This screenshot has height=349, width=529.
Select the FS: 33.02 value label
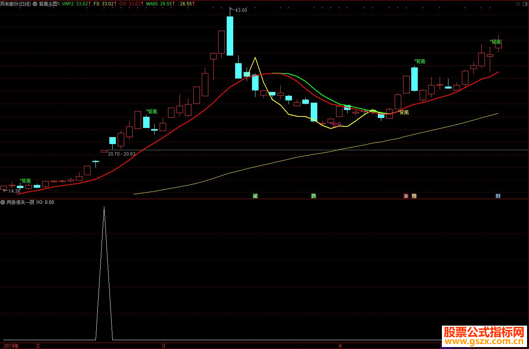(x=104, y=4)
